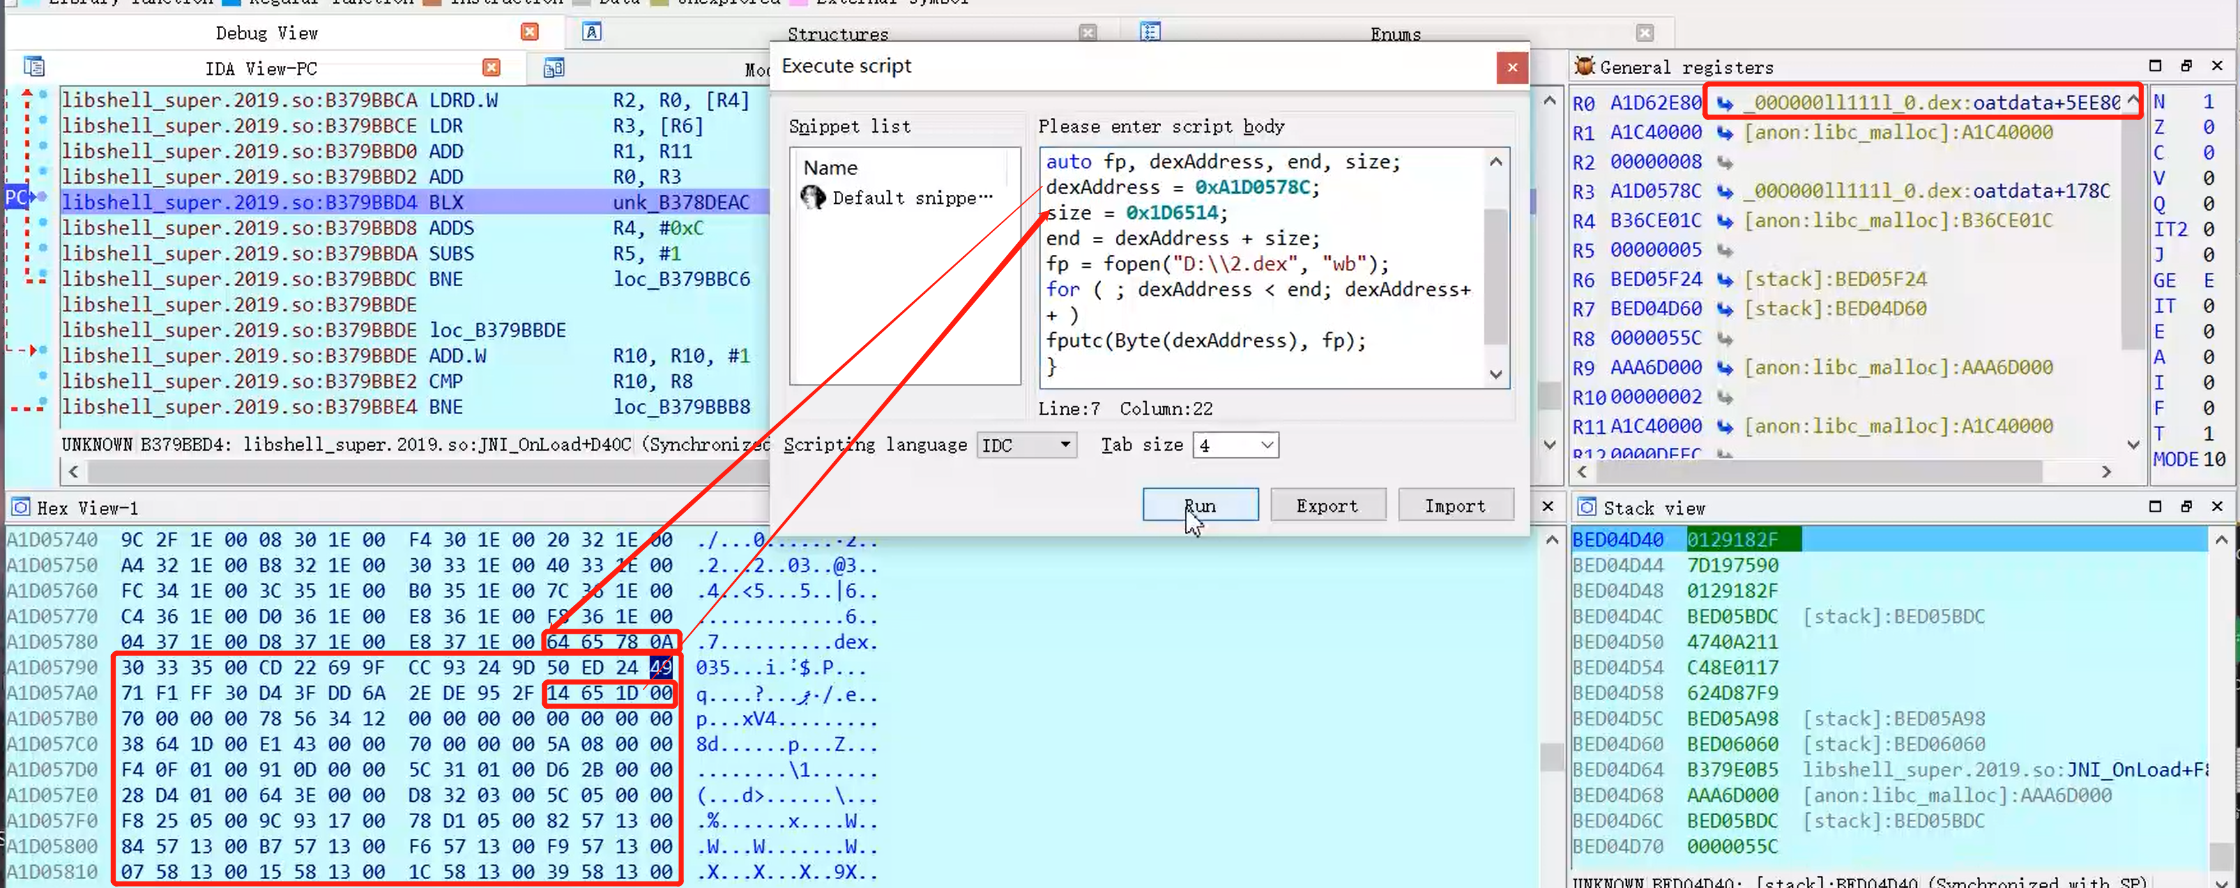Toggle the N flag value

pyautogui.click(x=2209, y=102)
